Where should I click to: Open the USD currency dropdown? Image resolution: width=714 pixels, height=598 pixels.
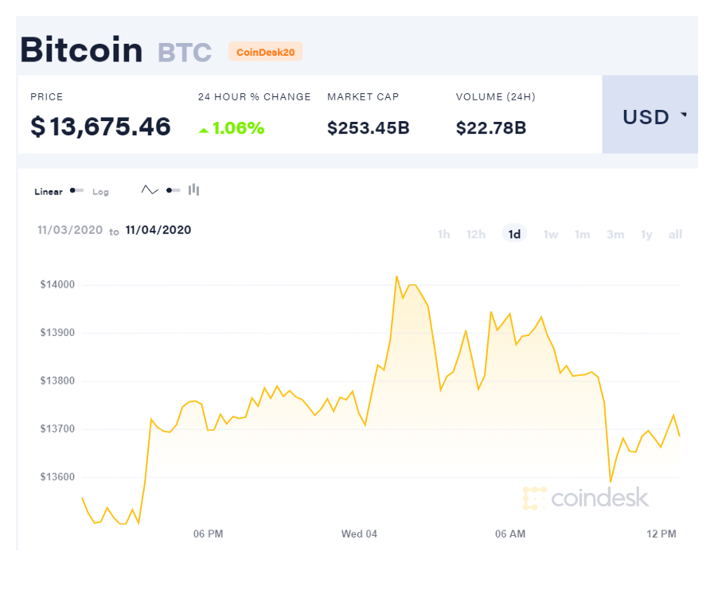click(x=650, y=115)
